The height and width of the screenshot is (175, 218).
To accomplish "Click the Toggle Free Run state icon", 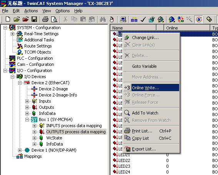I will [x=199, y=19].
